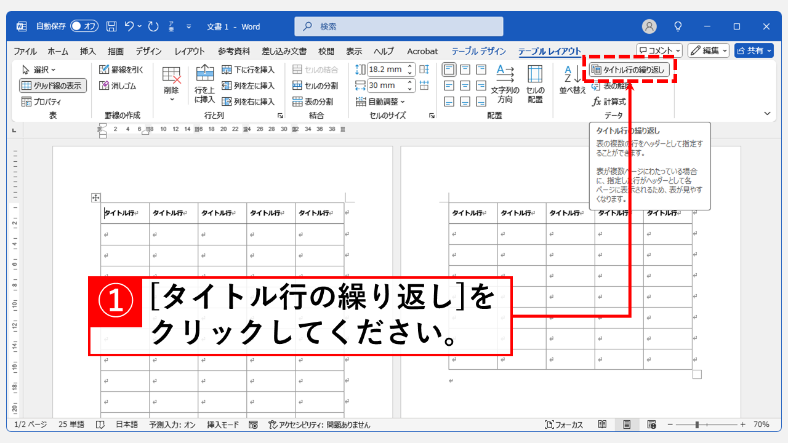Align cell content bottom left
Viewport: 788px width, 443px height.
click(x=449, y=102)
